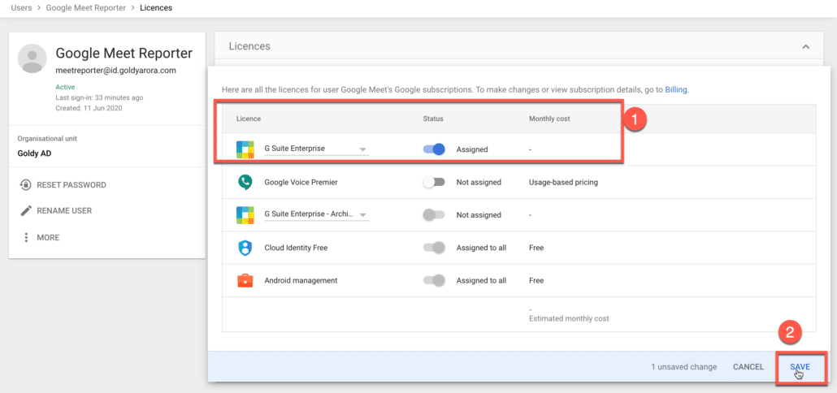Click the Licences panel header title
The width and height of the screenshot is (837, 393).
[249, 46]
